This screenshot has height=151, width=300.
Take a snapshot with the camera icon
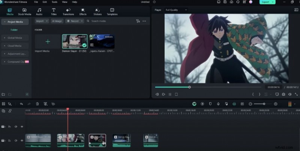coord(283,94)
